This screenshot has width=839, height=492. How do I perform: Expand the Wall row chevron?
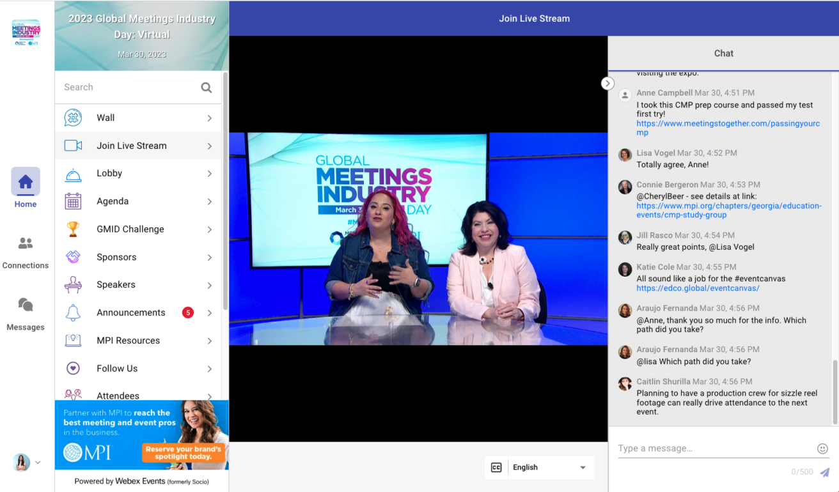(209, 118)
